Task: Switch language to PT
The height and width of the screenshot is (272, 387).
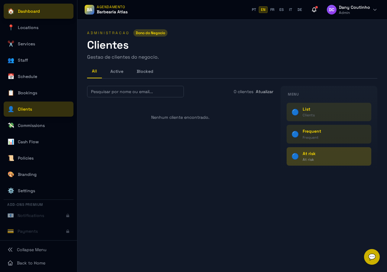Action: click(254, 9)
